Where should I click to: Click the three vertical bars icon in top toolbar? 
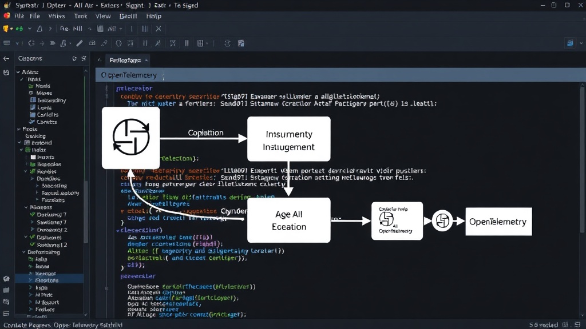(x=145, y=29)
